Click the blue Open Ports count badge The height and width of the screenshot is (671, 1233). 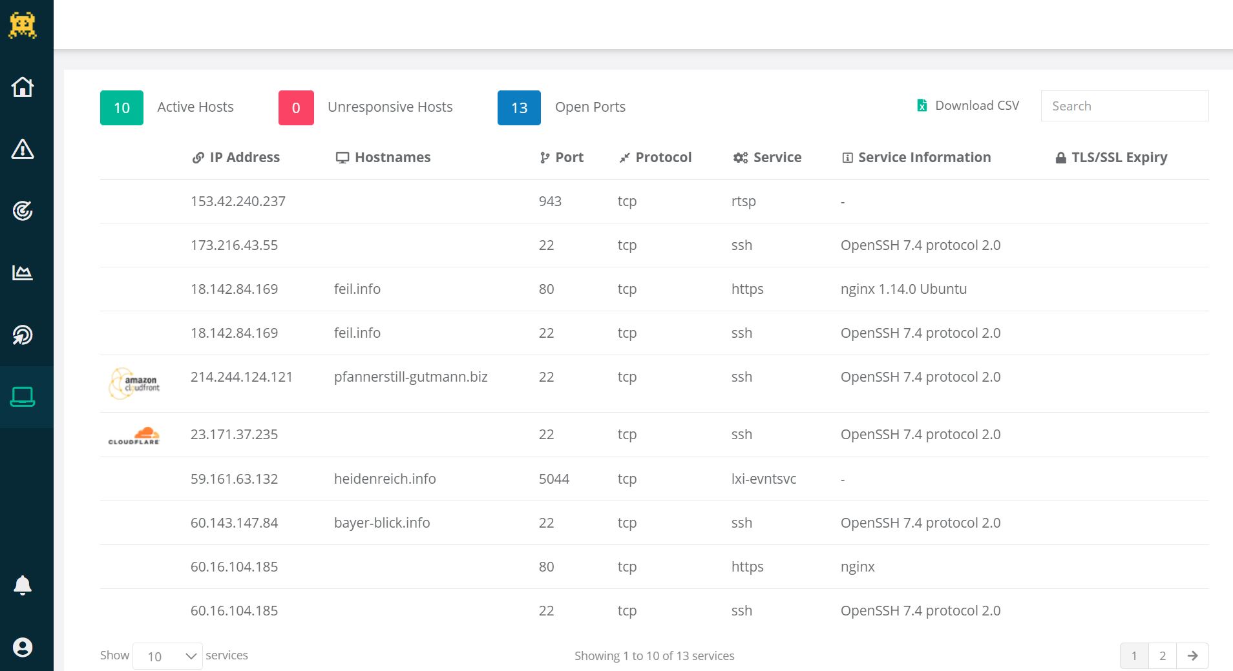(519, 108)
